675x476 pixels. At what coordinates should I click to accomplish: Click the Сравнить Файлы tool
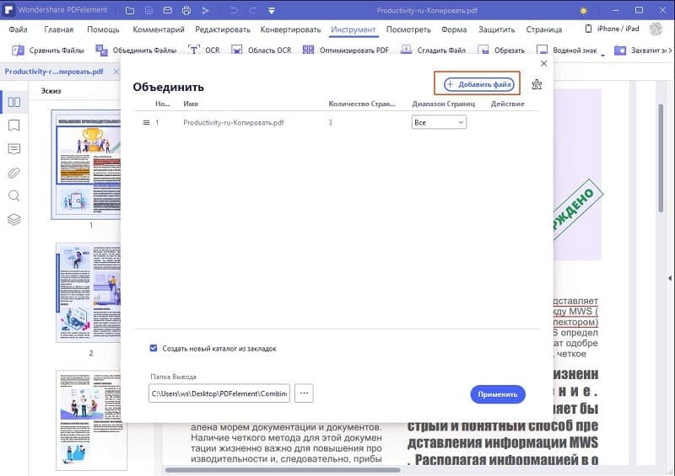pyautogui.click(x=48, y=51)
